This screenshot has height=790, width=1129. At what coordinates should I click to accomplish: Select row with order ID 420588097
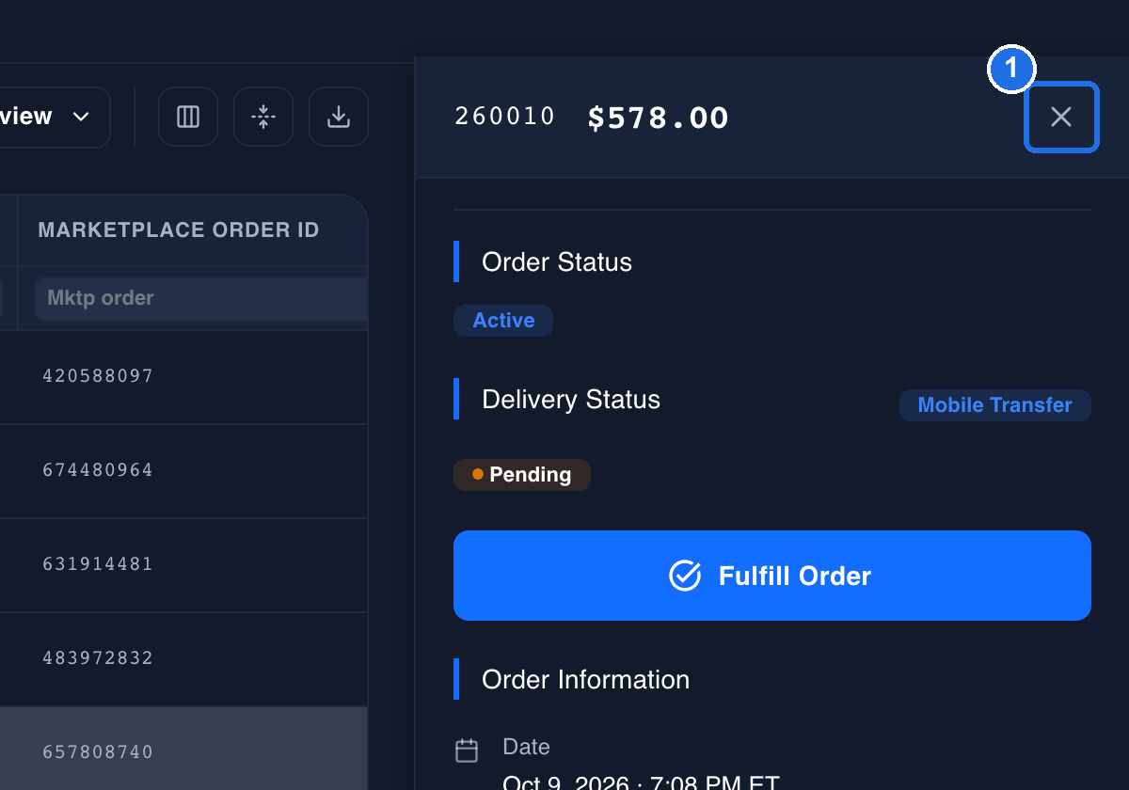coord(183,376)
